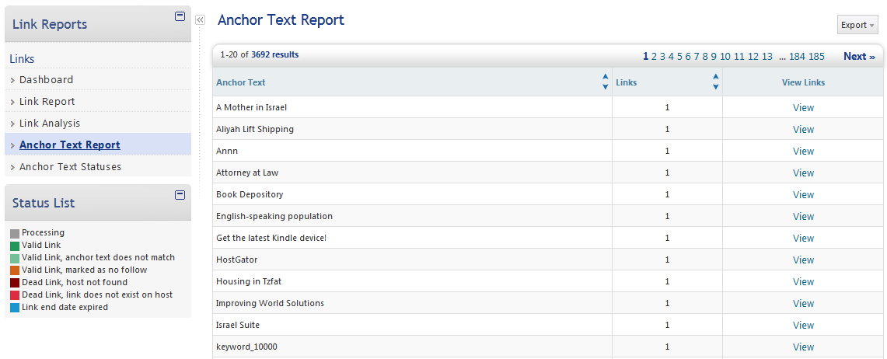Click Anchor Text column header
Image resolution: width=887 pixels, height=359 pixels.
click(241, 82)
